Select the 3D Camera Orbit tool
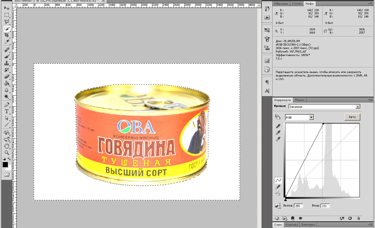Screen dimensions: 375x228 [6, 139]
